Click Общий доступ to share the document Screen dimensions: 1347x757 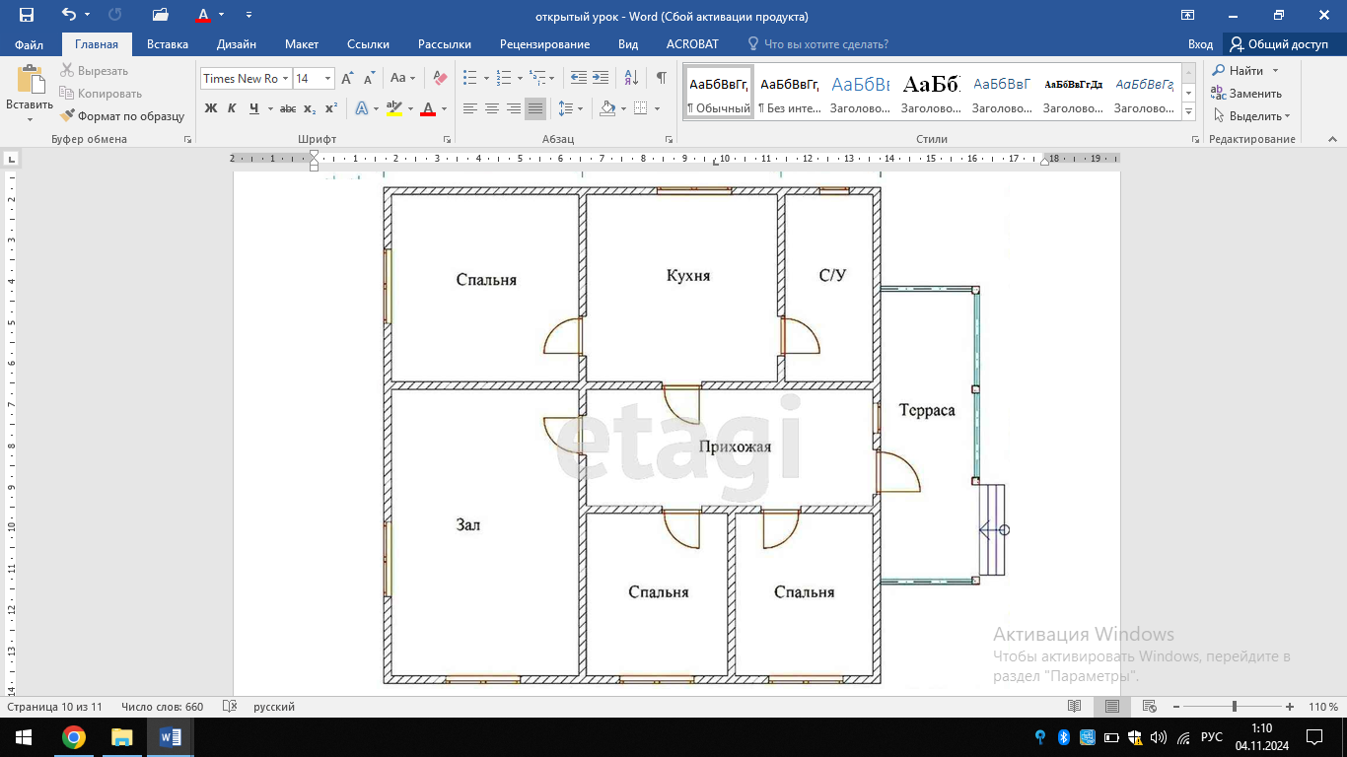point(1279,44)
